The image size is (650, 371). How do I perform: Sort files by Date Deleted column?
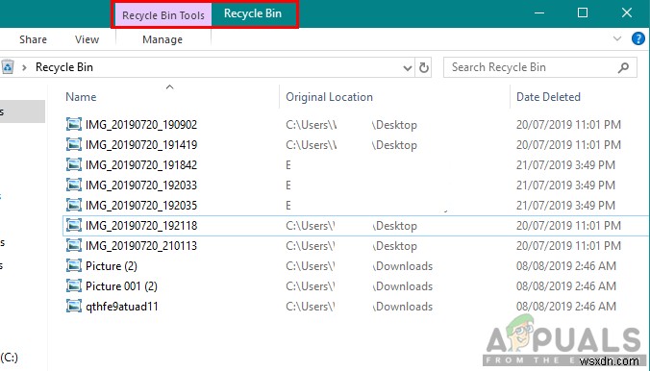(x=548, y=97)
